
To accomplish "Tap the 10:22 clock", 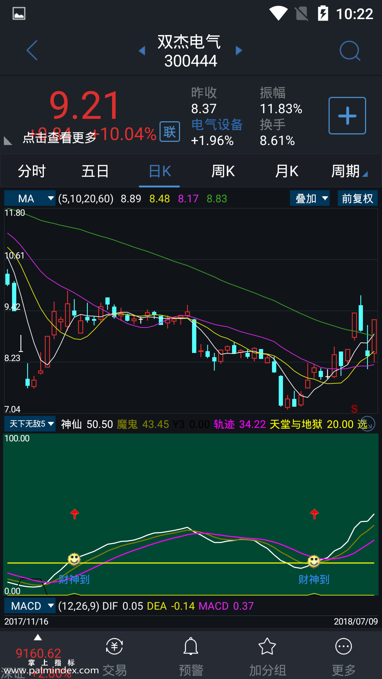I will click(354, 14).
